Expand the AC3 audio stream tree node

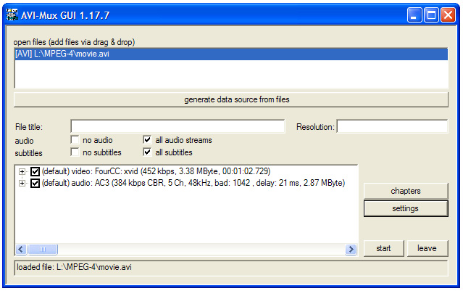(x=22, y=184)
